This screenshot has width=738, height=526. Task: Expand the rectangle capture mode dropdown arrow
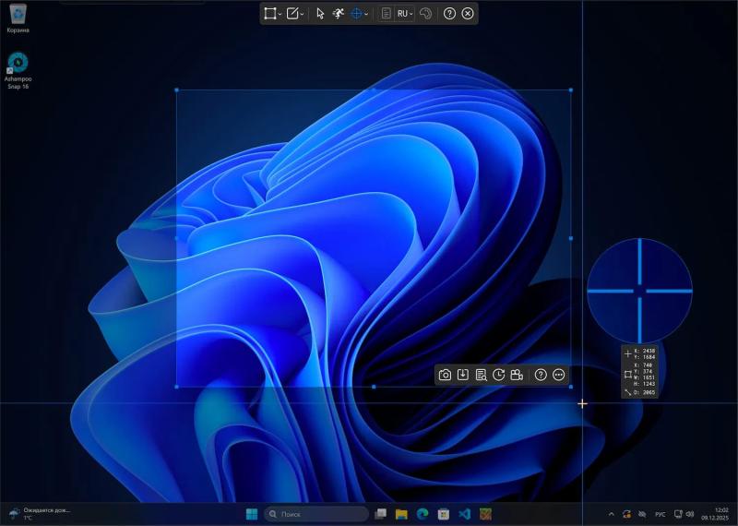280,14
